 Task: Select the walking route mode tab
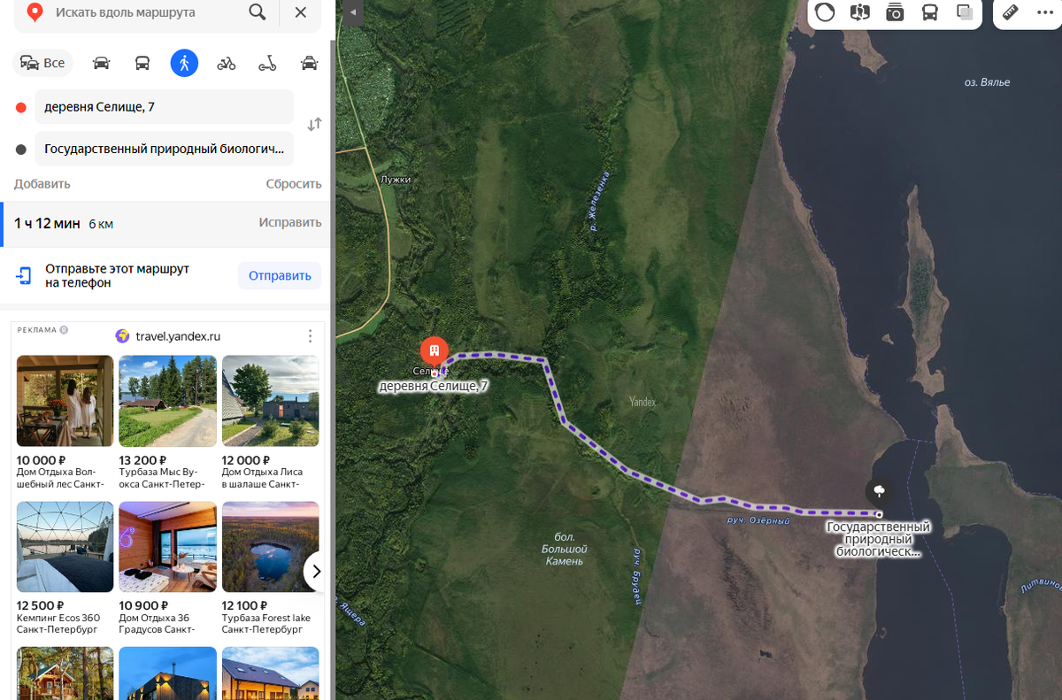pyautogui.click(x=184, y=63)
